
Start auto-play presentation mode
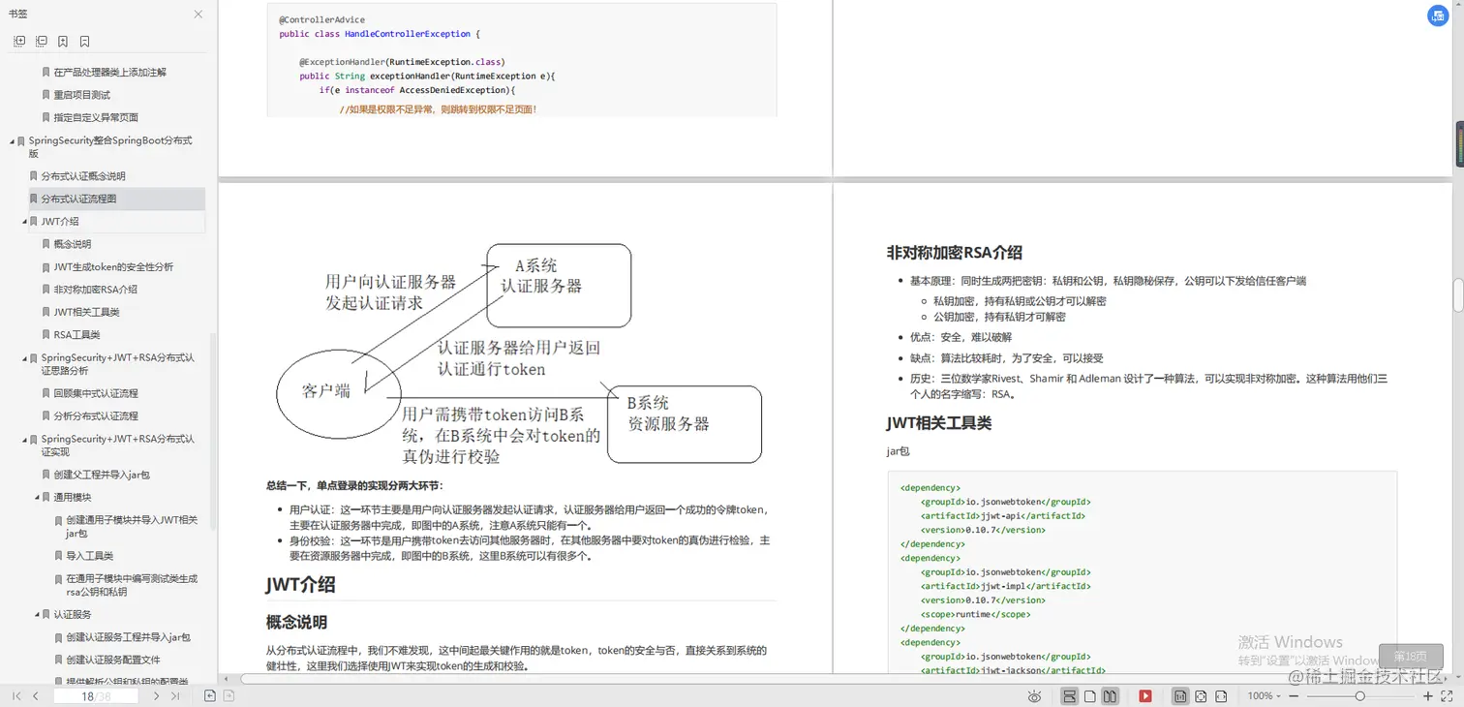pos(1145,695)
